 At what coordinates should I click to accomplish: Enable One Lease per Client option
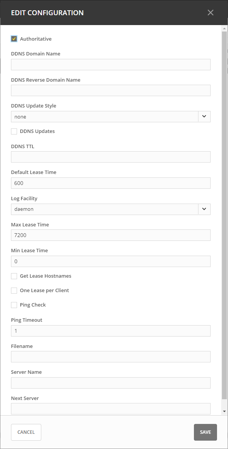tap(14, 290)
